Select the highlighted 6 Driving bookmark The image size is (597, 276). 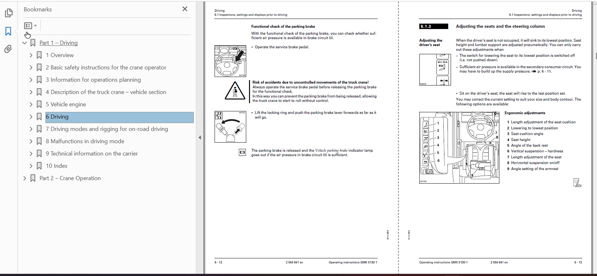(119, 117)
